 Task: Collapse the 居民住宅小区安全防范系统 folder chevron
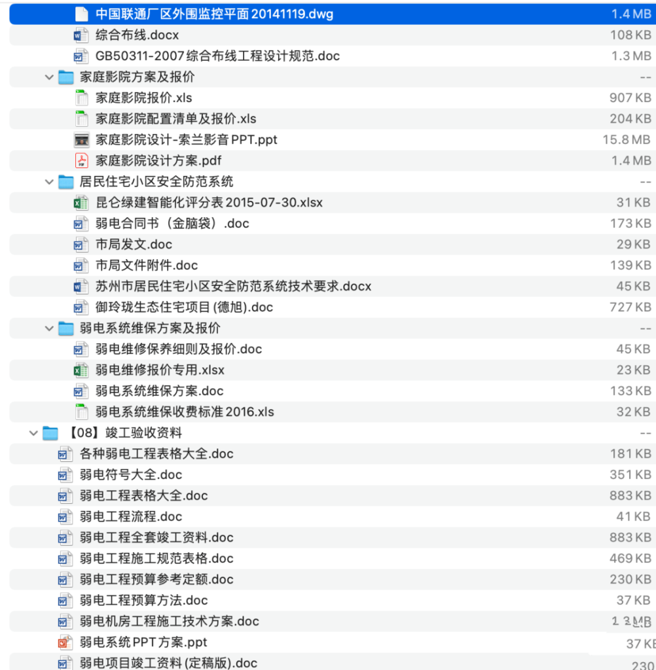coord(48,181)
